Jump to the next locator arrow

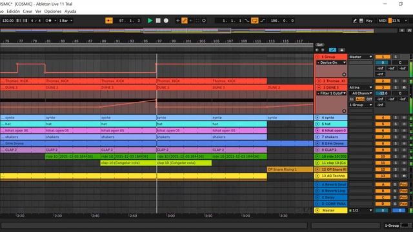[x=323, y=50]
